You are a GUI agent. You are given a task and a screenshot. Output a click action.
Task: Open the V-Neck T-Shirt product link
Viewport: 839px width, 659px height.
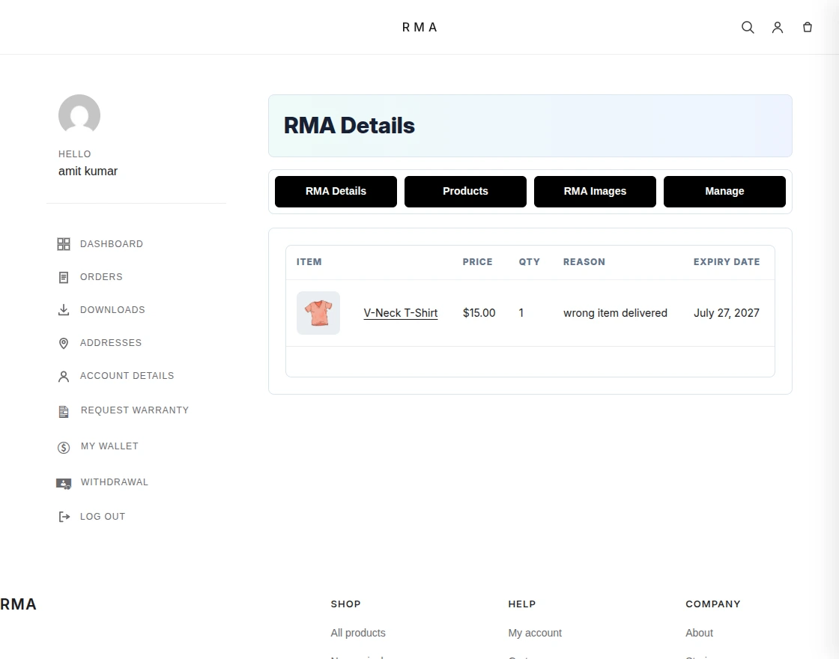click(x=401, y=313)
